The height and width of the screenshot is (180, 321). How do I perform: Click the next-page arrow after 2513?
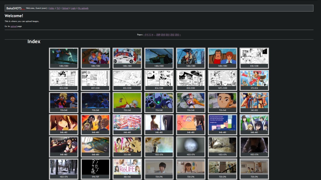180,35
